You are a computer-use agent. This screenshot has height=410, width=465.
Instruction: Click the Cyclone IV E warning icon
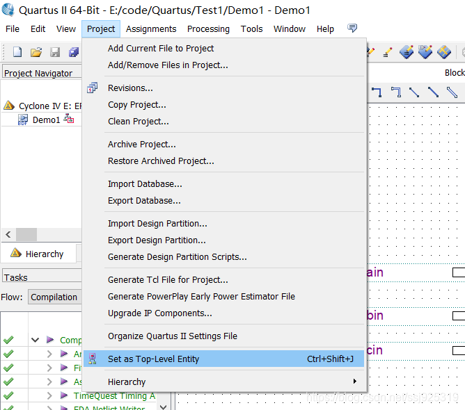point(9,105)
